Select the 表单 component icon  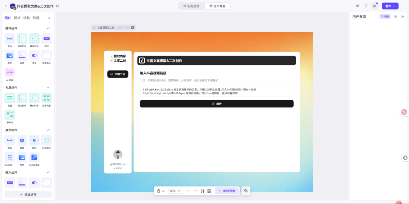pyautogui.click(x=22, y=56)
